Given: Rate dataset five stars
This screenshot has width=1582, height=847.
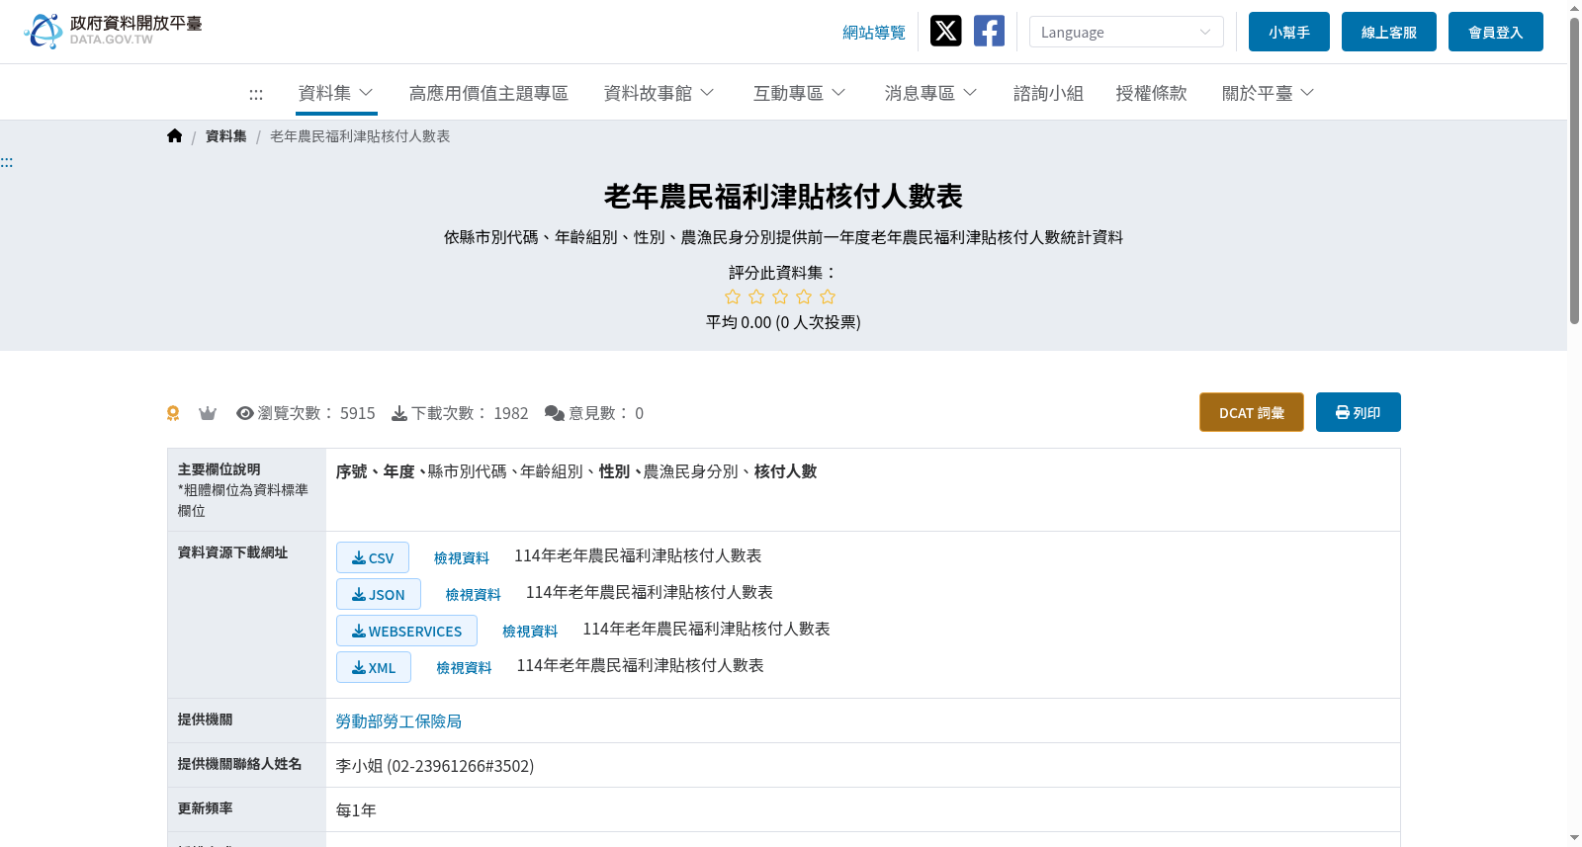Looking at the screenshot, I should point(828,296).
